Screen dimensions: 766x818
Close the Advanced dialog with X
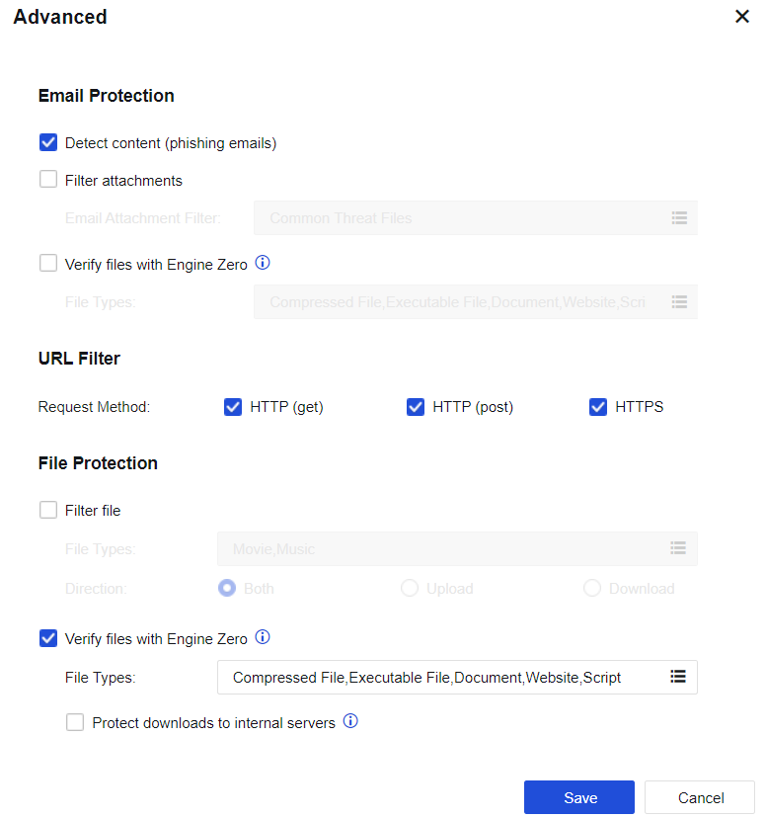click(x=742, y=17)
